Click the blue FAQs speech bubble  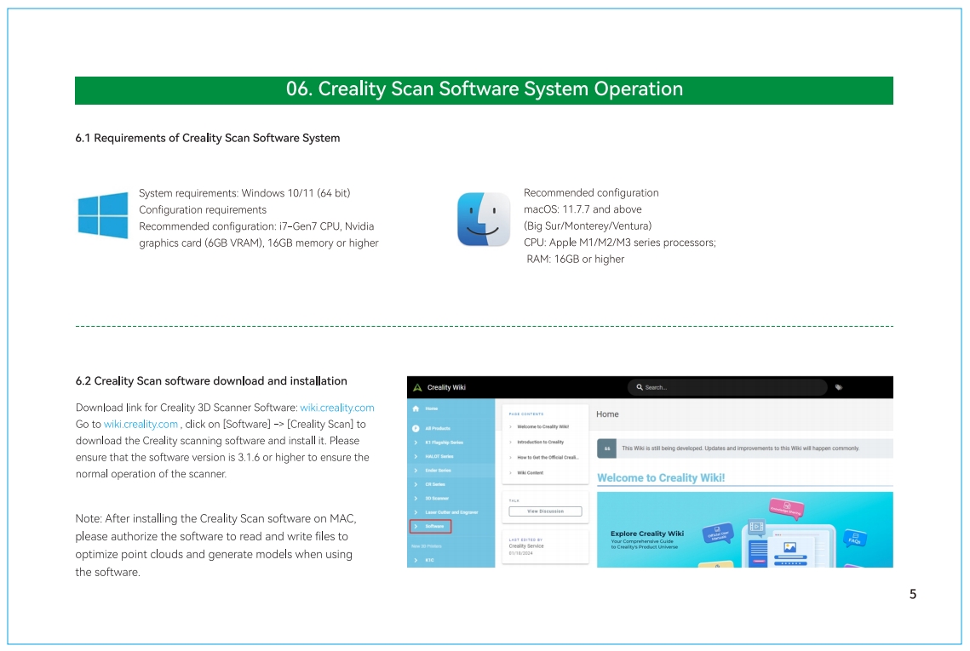855,539
